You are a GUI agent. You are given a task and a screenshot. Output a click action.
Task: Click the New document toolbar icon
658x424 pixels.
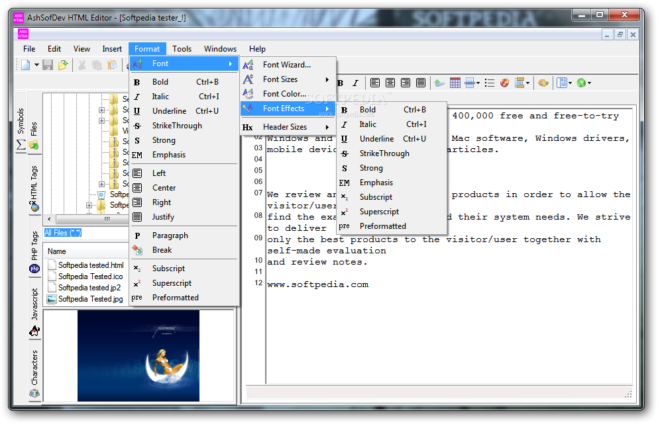tap(26, 65)
